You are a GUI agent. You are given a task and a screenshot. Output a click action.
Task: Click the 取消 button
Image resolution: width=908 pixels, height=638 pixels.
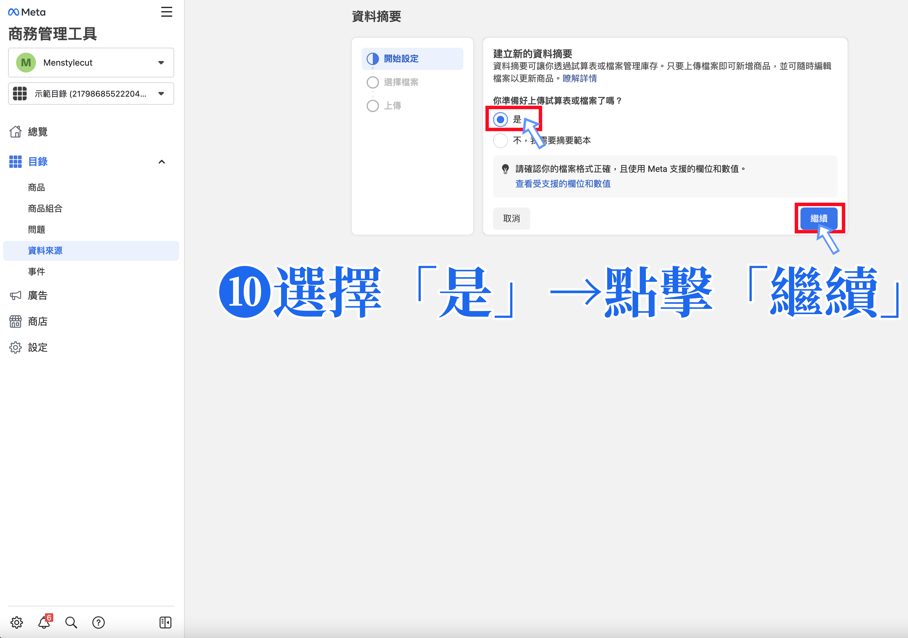coord(511,219)
